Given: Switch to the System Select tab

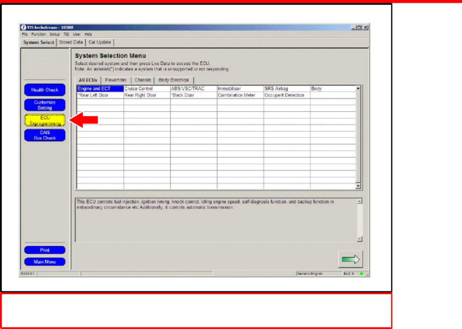Looking at the screenshot, I should (x=38, y=42).
